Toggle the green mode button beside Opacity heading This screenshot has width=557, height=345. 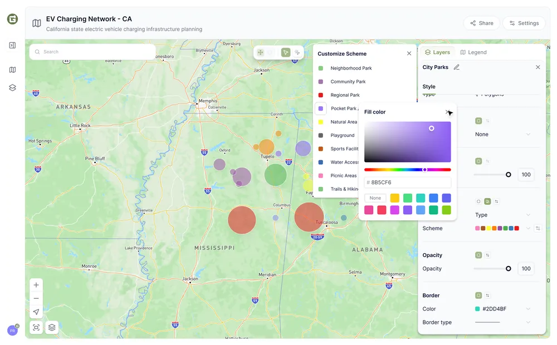coord(478,255)
